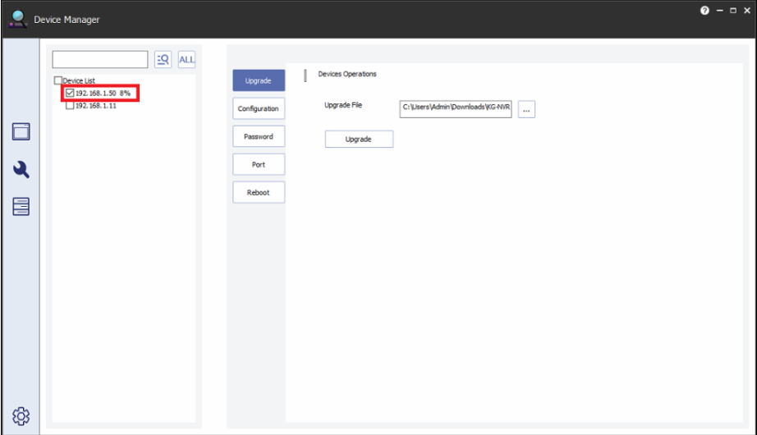Viewport: 757px width, 435px height.
Task: Open the Reboot tab
Action: point(259,192)
